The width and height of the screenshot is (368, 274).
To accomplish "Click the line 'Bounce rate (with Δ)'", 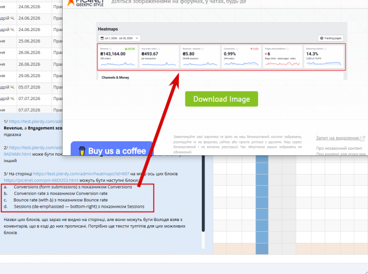I will coord(61,200).
